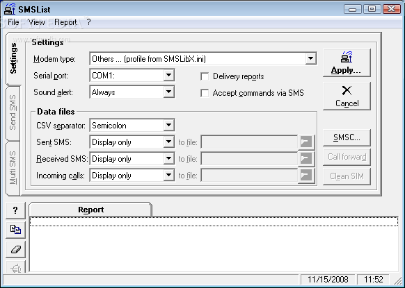Click the Call forward button
Image resolution: width=405 pixels, height=288 pixels.
click(347, 157)
